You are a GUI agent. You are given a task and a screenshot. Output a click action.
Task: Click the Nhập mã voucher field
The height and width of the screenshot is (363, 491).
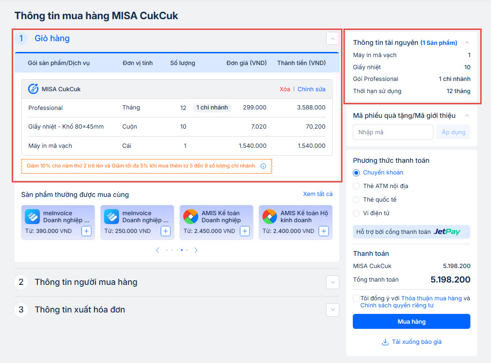click(x=393, y=132)
